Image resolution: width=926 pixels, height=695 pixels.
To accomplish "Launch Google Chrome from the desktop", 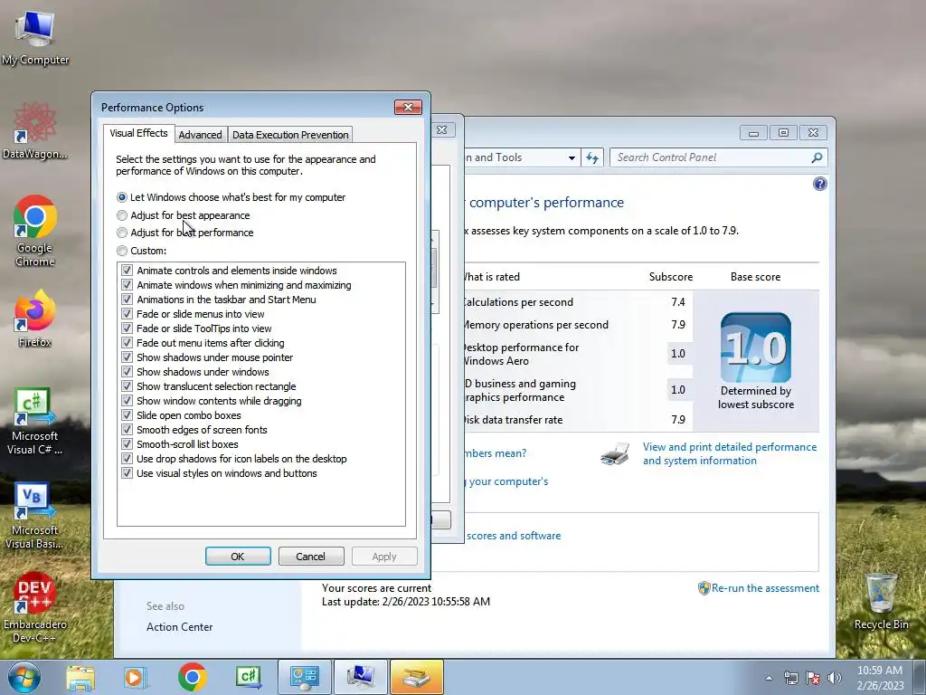I will pyautogui.click(x=35, y=231).
